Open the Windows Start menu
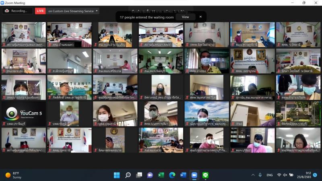 click(x=117, y=175)
